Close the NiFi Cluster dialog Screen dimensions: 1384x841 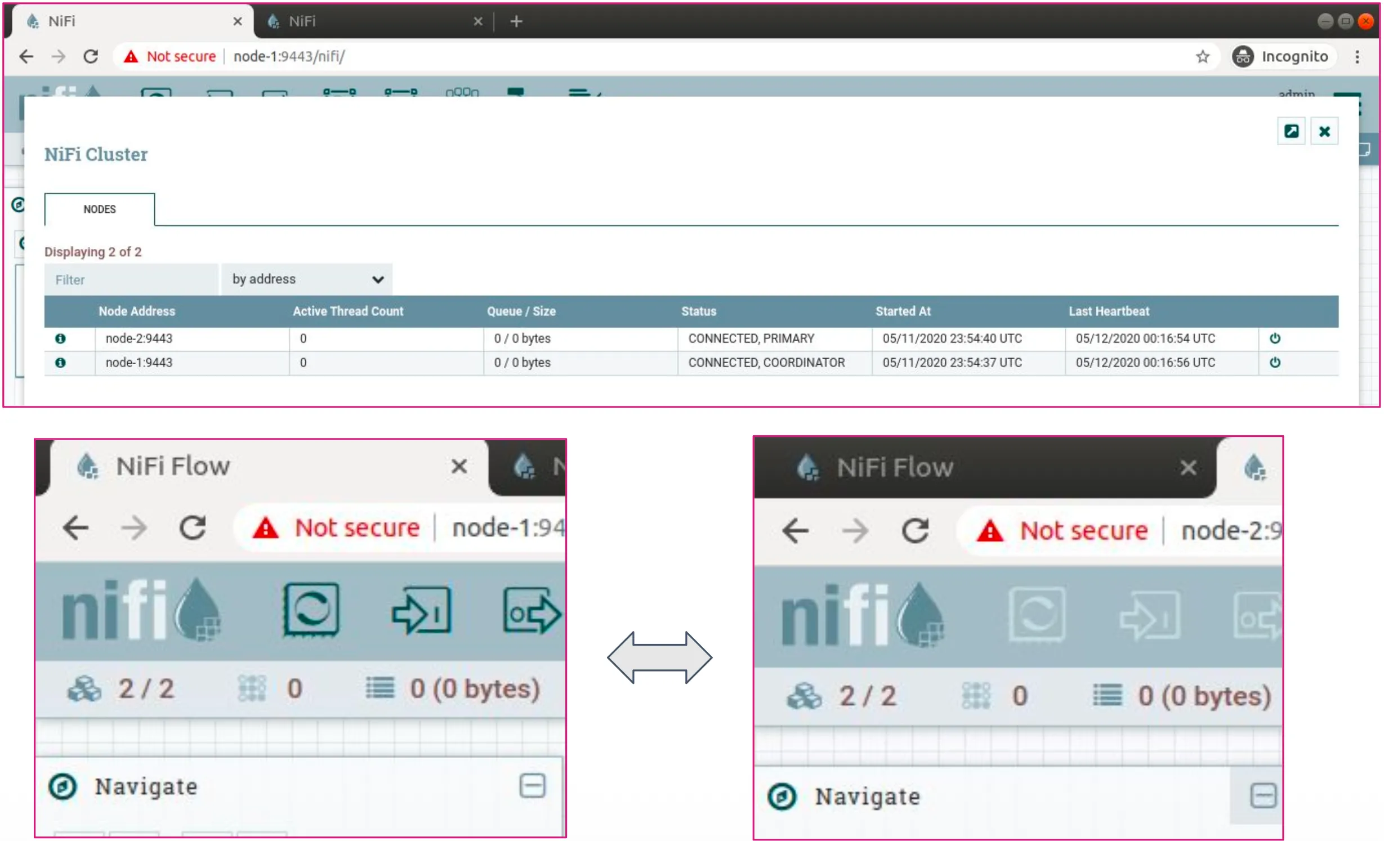pyautogui.click(x=1325, y=132)
